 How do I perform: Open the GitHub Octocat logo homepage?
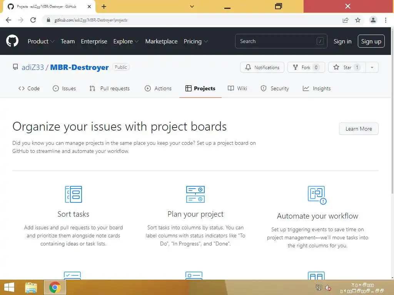pyautogui.click(x=12, y=41)
